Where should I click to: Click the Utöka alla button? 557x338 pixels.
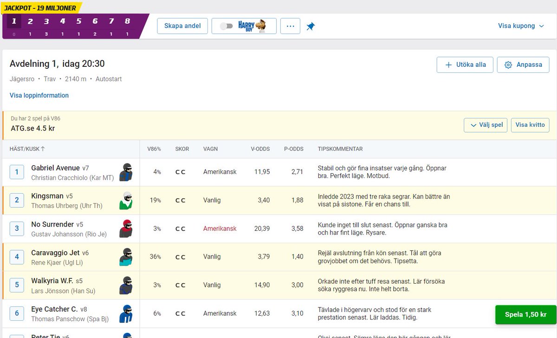pyautogui.click(x=465, y=65)
